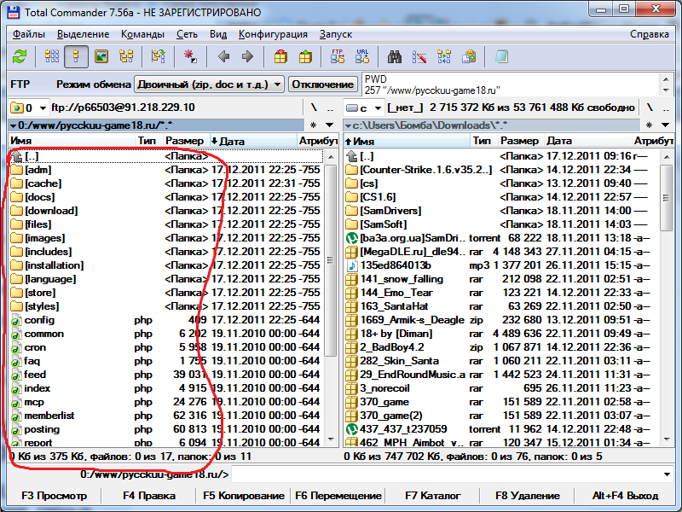Click the red asterisk filter icon

[190, 56]
